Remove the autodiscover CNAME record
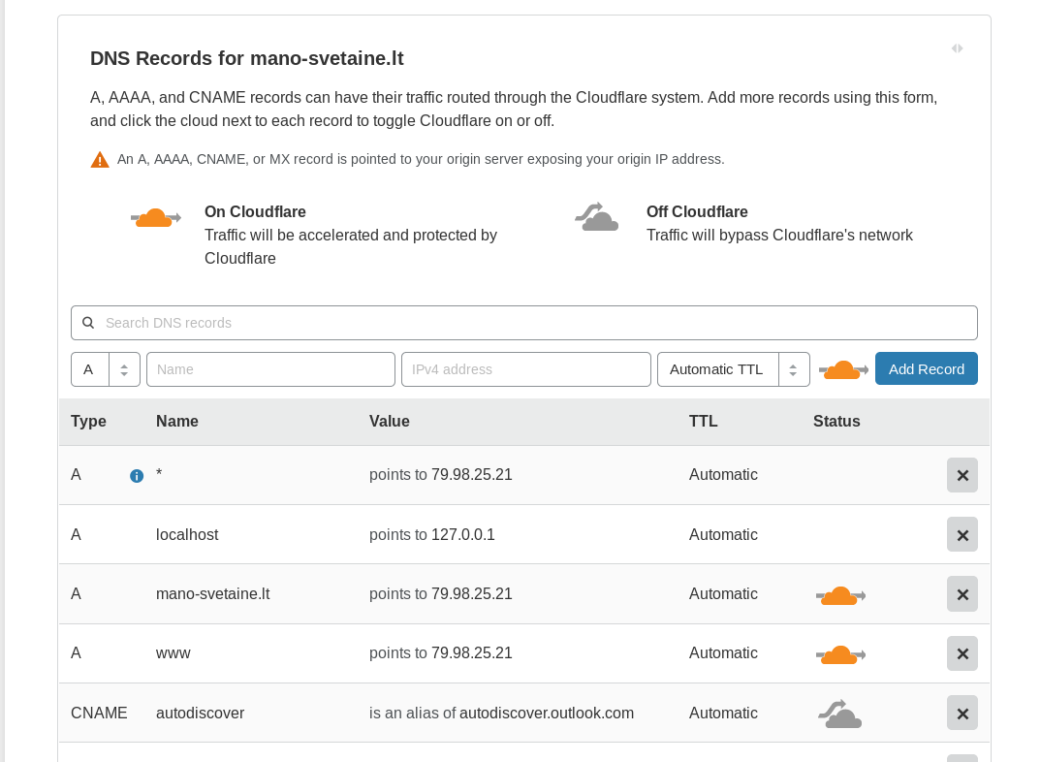The width and height of the screenshot is (1041, 762). click(x=962, y=714)
